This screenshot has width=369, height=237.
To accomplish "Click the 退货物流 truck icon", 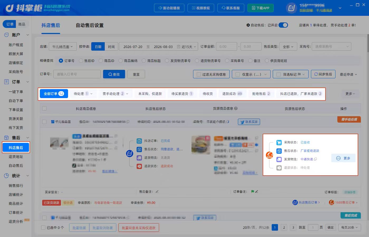I will coord(139,158).
